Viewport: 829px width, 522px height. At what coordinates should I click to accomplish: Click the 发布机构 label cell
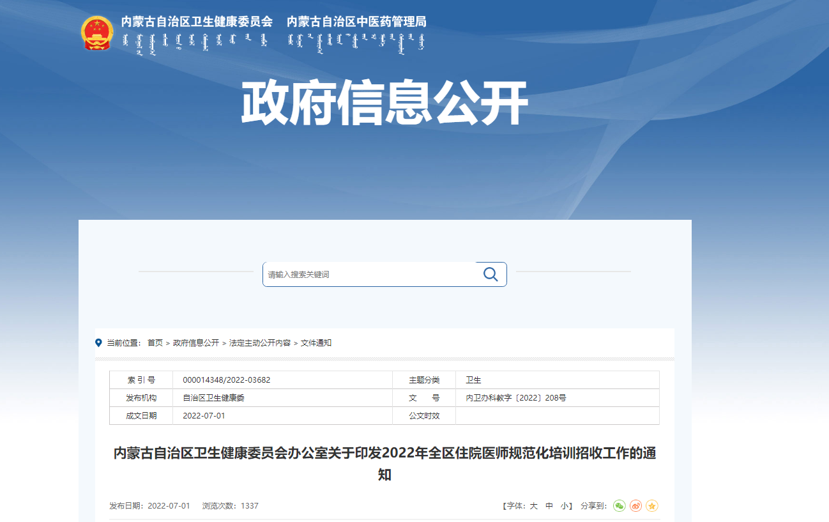(x=141, y=398)
